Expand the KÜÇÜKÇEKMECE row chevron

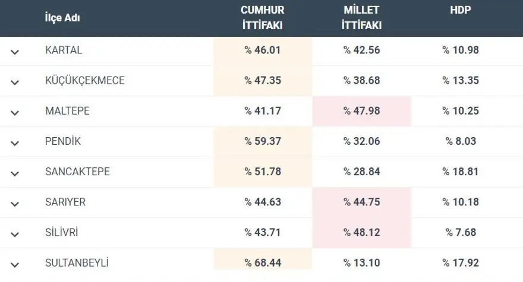(15, 82)
